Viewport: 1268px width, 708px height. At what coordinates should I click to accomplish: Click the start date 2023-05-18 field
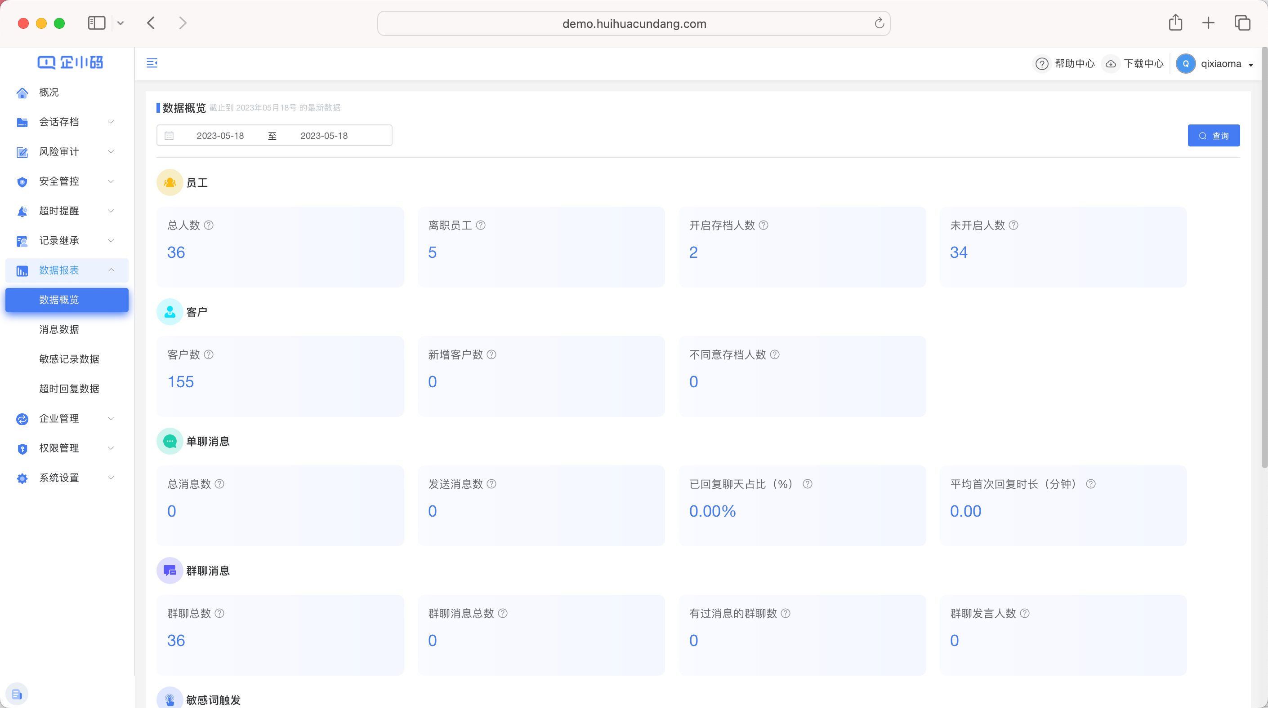220,136
